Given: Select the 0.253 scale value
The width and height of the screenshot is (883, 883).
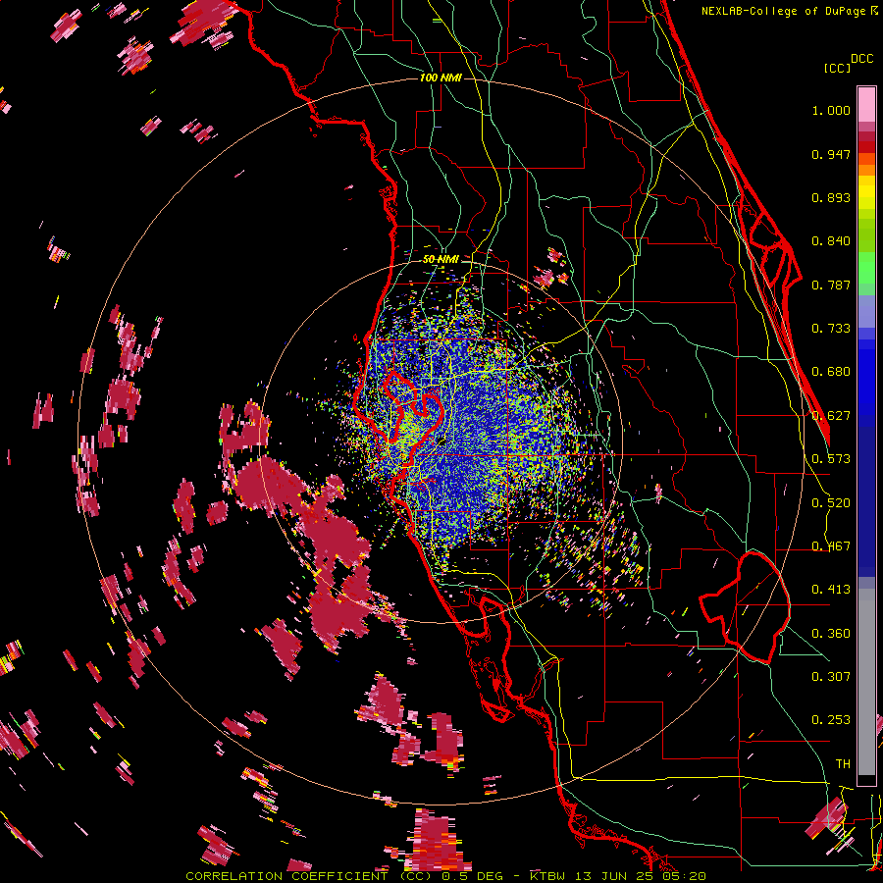Looking at the screenshot, I should tap(831, 720).
